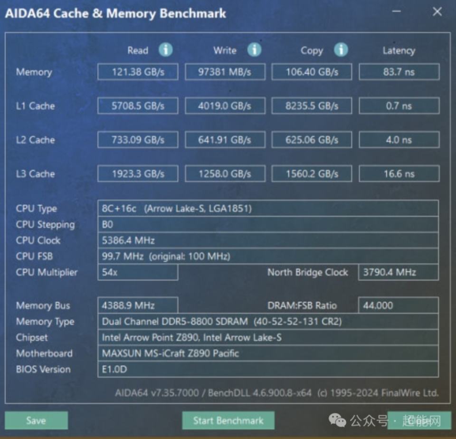This screenshot has width=456, height=439.
Task: Click the Save button
Action: pos(36,420)
